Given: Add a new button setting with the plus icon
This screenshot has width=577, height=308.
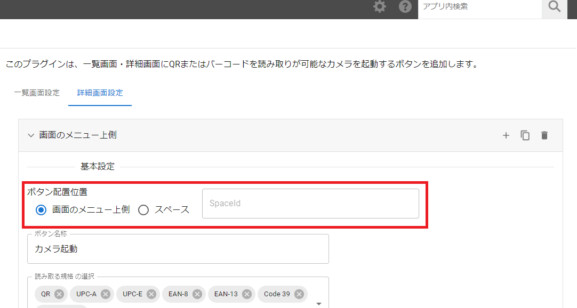Looking at the screenshot, I should (506, 135).
